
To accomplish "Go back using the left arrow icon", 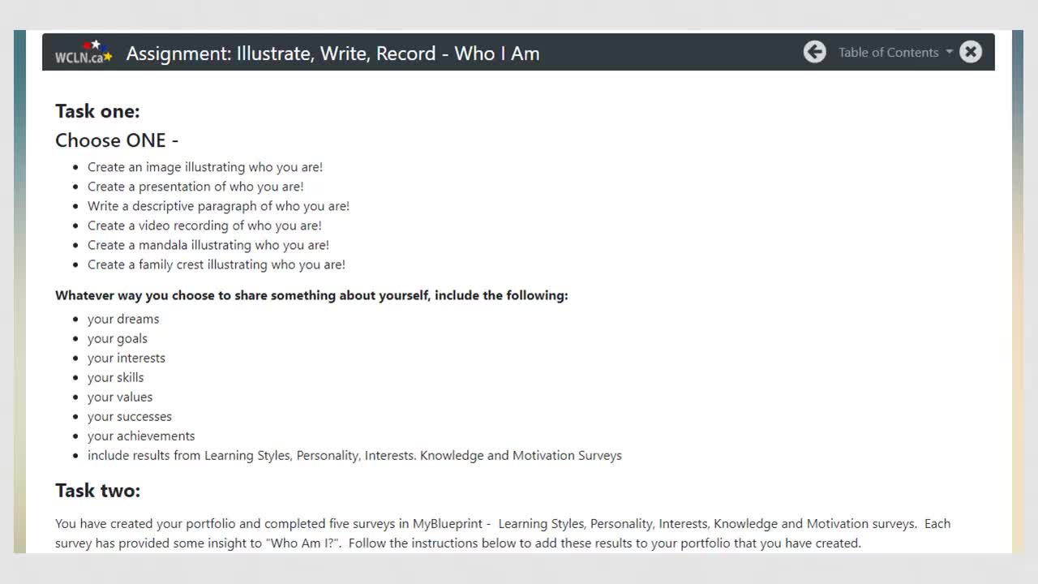I will tap(814, 52).
